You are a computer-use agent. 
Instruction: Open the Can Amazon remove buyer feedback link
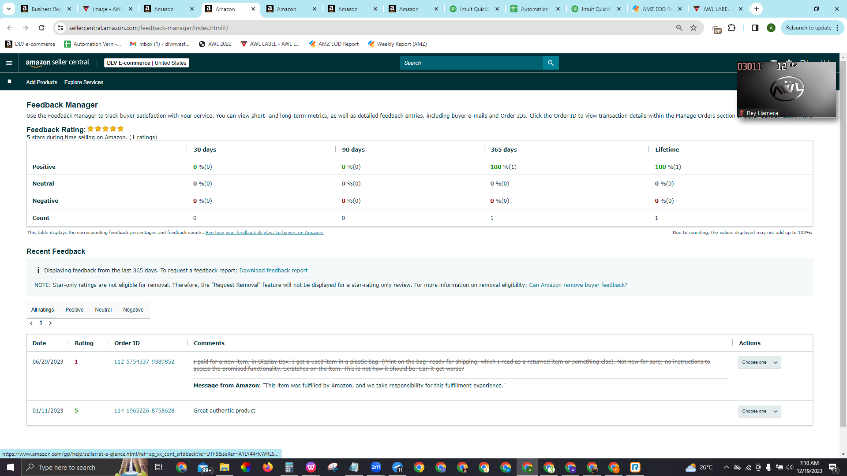point(578,285)
